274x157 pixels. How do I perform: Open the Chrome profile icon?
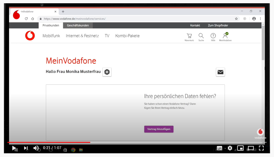tap(254, 19)
